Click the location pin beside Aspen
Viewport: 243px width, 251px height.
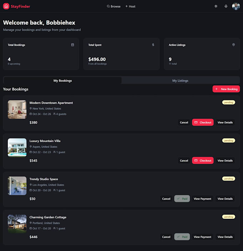coord(31,146)
